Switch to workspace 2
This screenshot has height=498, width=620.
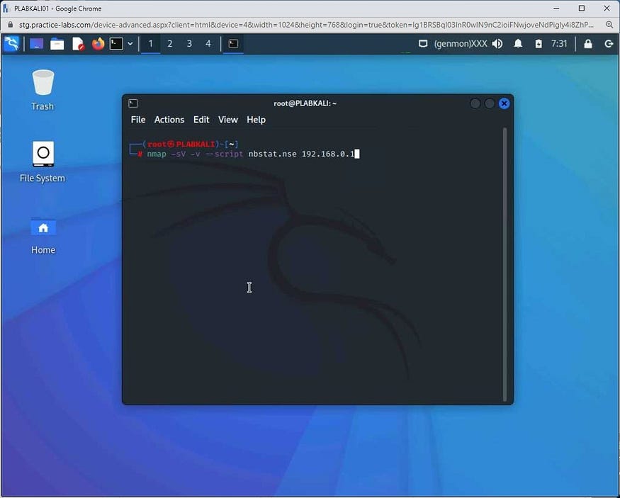(x=169, y=43)
